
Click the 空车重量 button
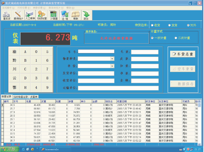[183, 69]
